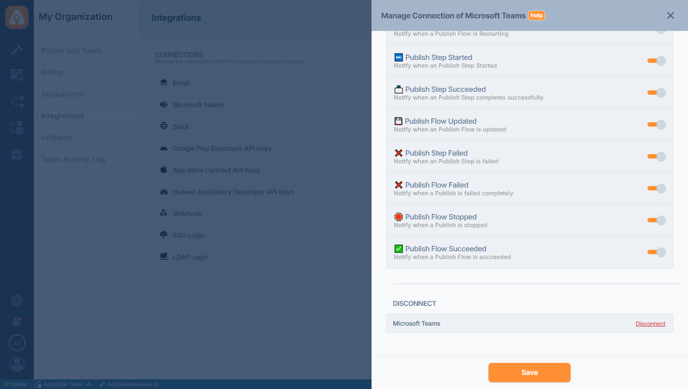Screen dimensions: 688x389
Task: Open the Billing section
Action: (52, 72)
